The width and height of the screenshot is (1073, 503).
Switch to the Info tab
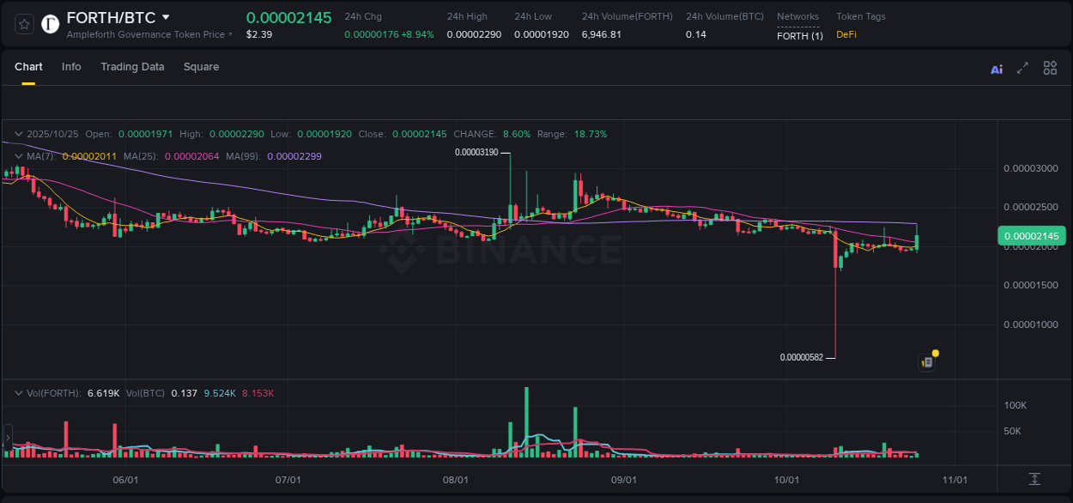coord(71,66)
